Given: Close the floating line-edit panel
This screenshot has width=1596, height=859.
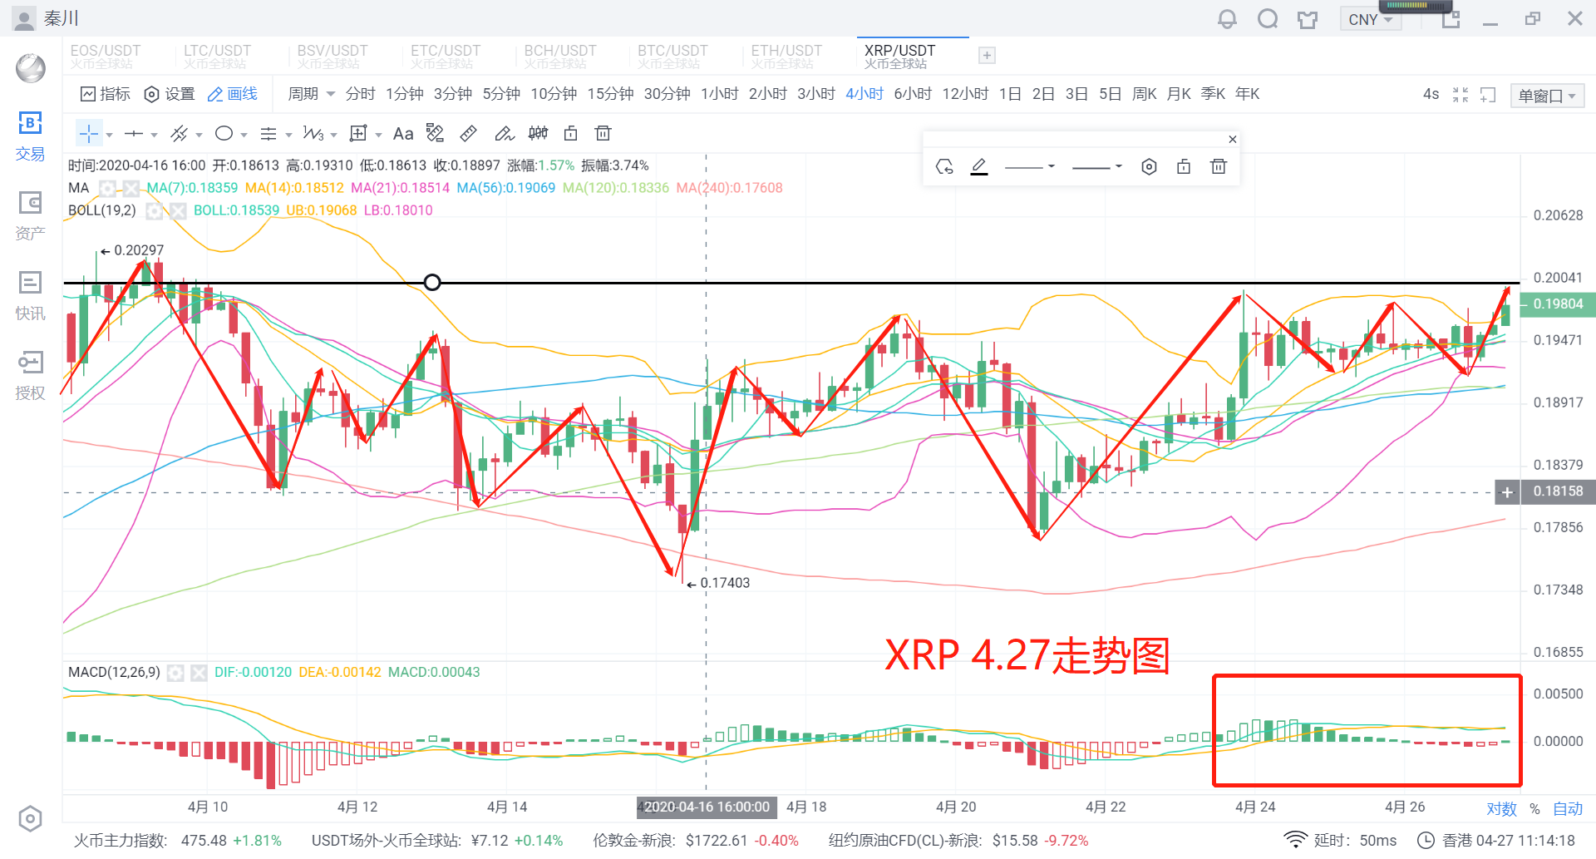Looking at the screenshot, I should tap(1233, 139).
